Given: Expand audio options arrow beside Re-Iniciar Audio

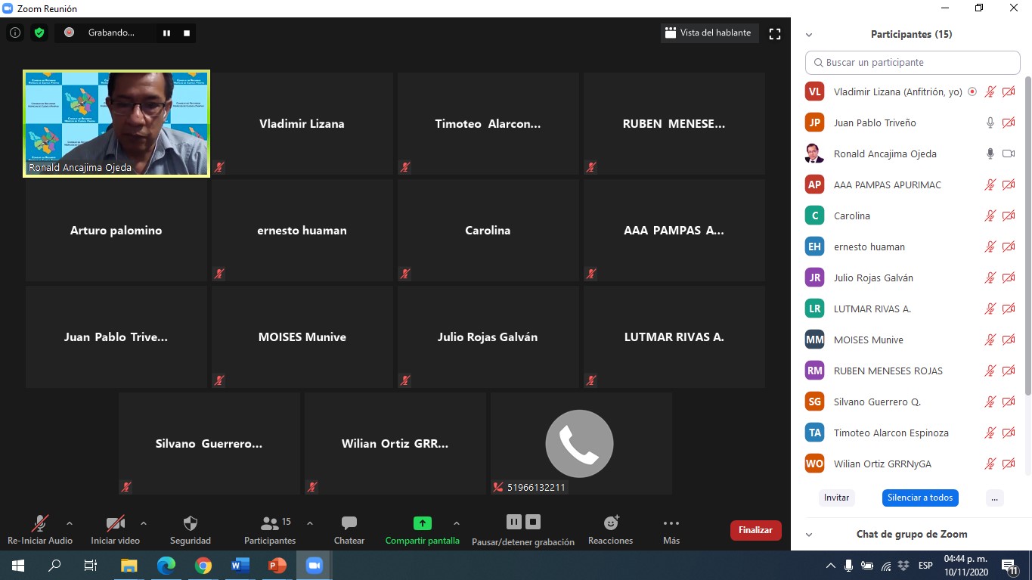Looking at the screenshot, I should point(70,523).
